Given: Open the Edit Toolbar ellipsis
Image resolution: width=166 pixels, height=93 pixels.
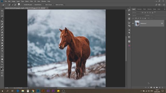Looking at the screenshot, I should (2, 64).
